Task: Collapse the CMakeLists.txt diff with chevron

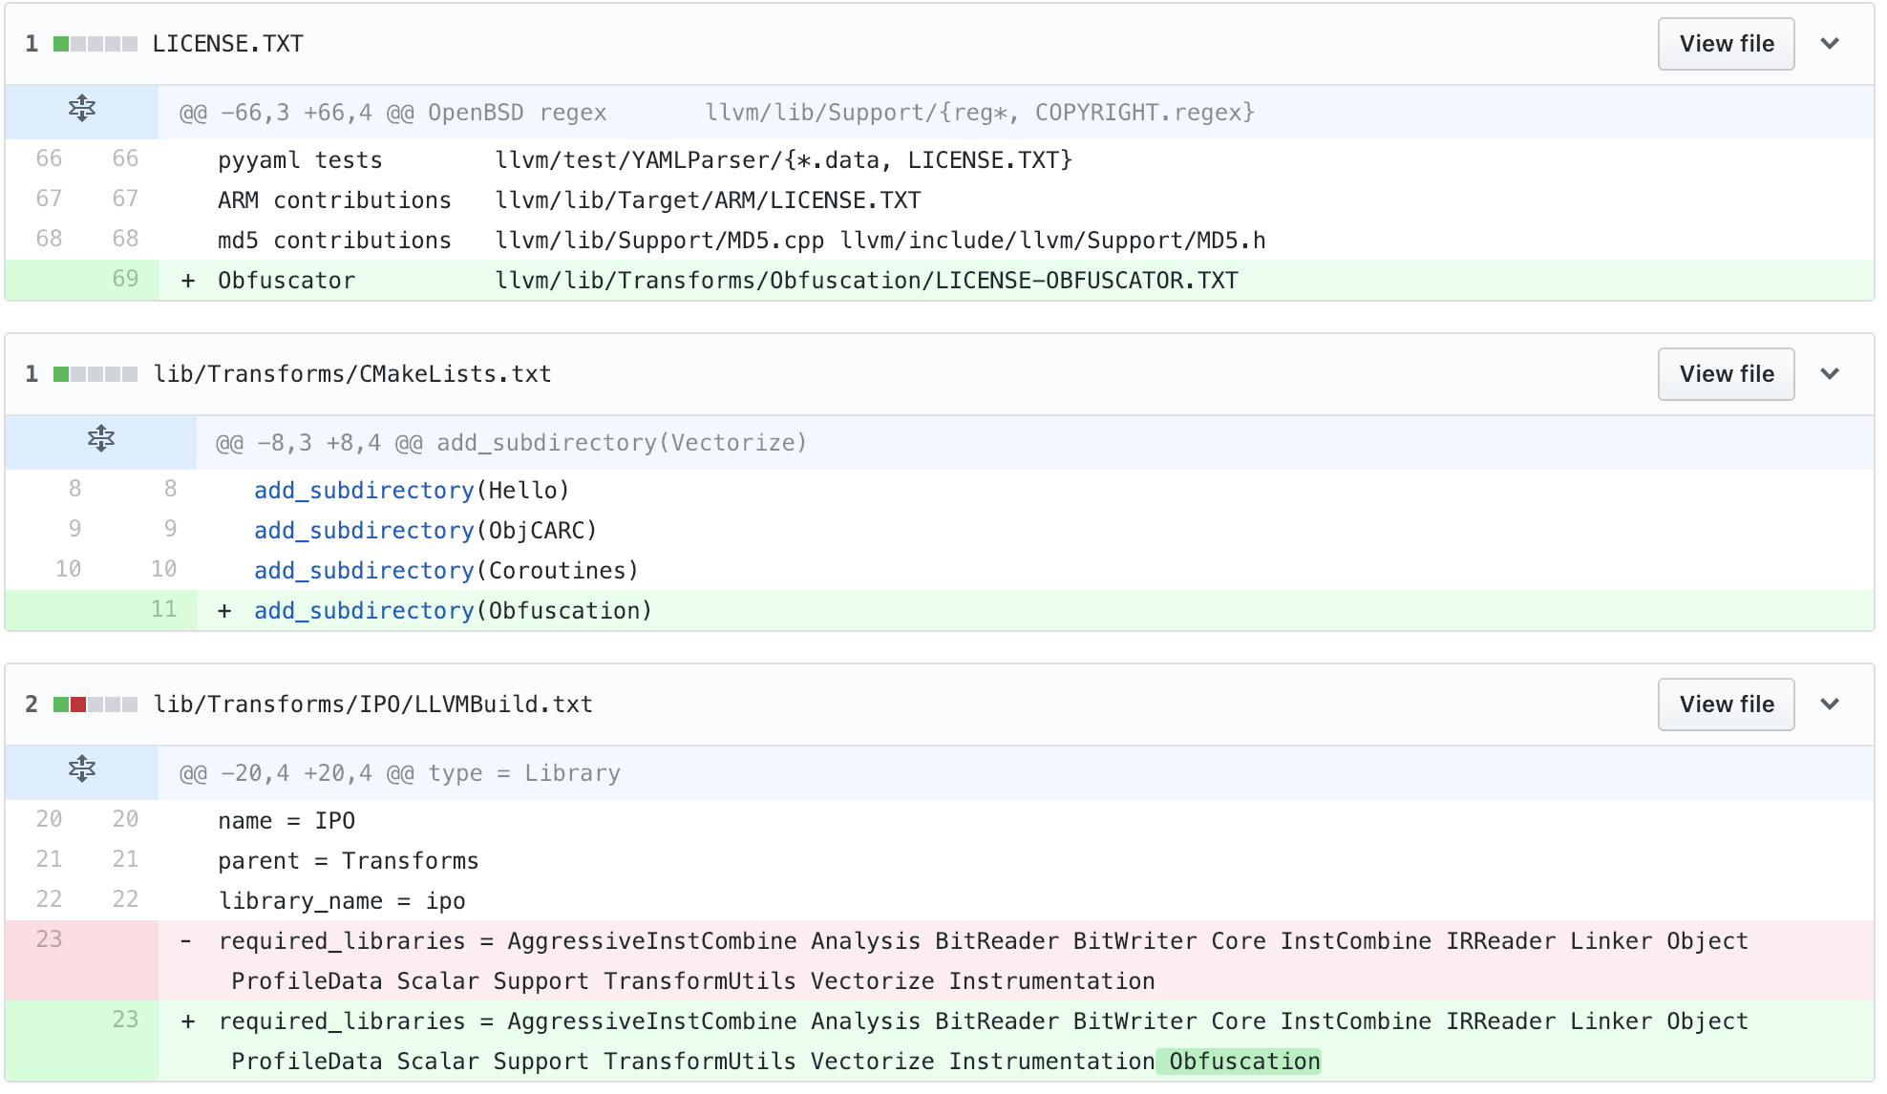Action: (1830, 374)
